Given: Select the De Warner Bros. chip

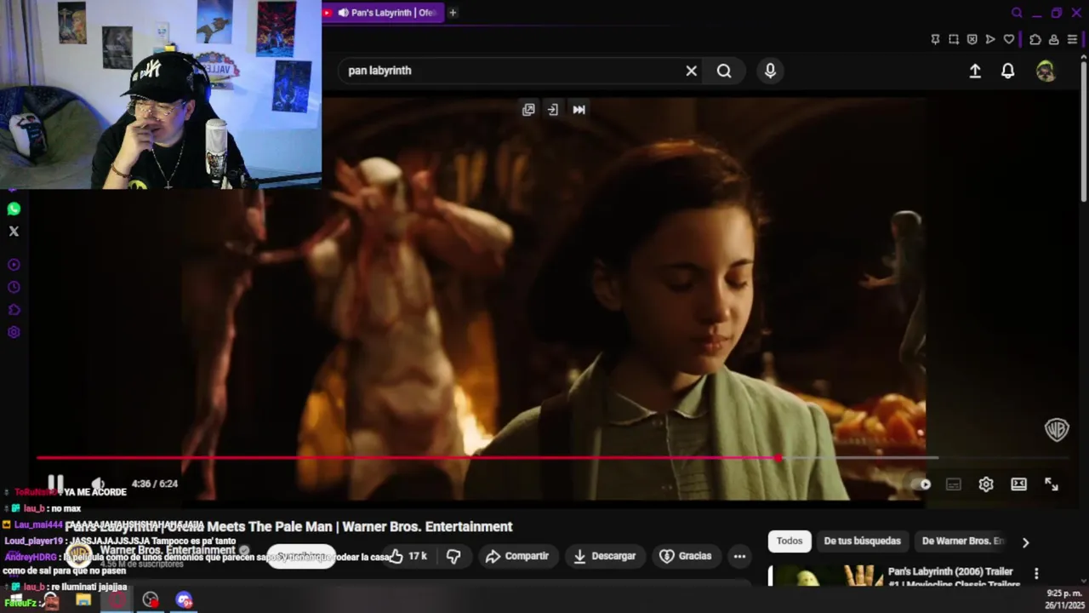Looking at the screenshot, I should point(963,541).
